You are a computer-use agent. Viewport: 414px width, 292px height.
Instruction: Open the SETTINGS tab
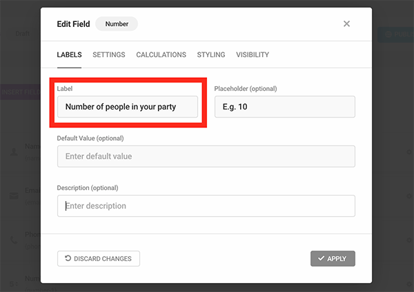[109, 55]
